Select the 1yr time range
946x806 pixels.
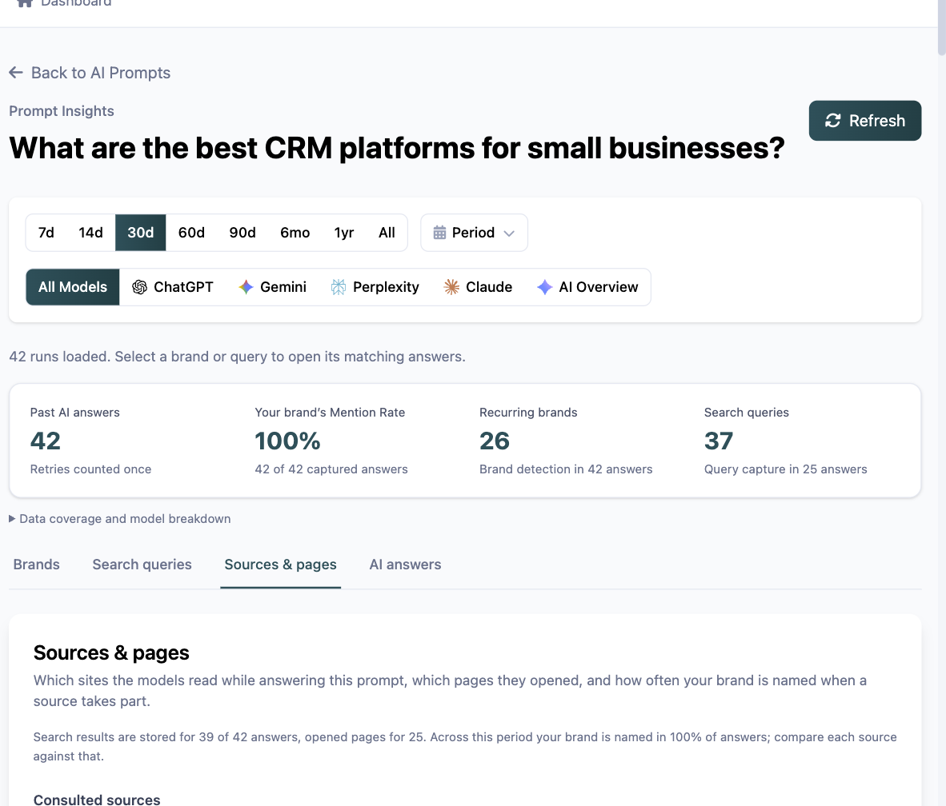pyautogui.click(x=344, y=233)
